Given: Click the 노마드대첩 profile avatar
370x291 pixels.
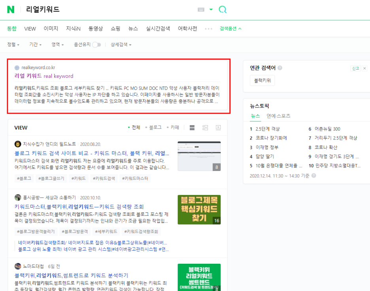Looking at the screenshot, I should click(18, 266).
